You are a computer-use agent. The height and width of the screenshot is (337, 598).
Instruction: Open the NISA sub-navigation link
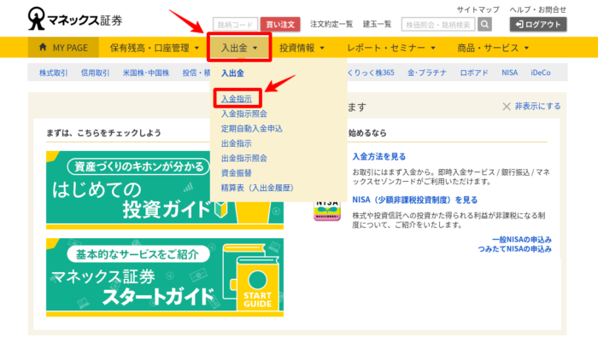[509, 73]
